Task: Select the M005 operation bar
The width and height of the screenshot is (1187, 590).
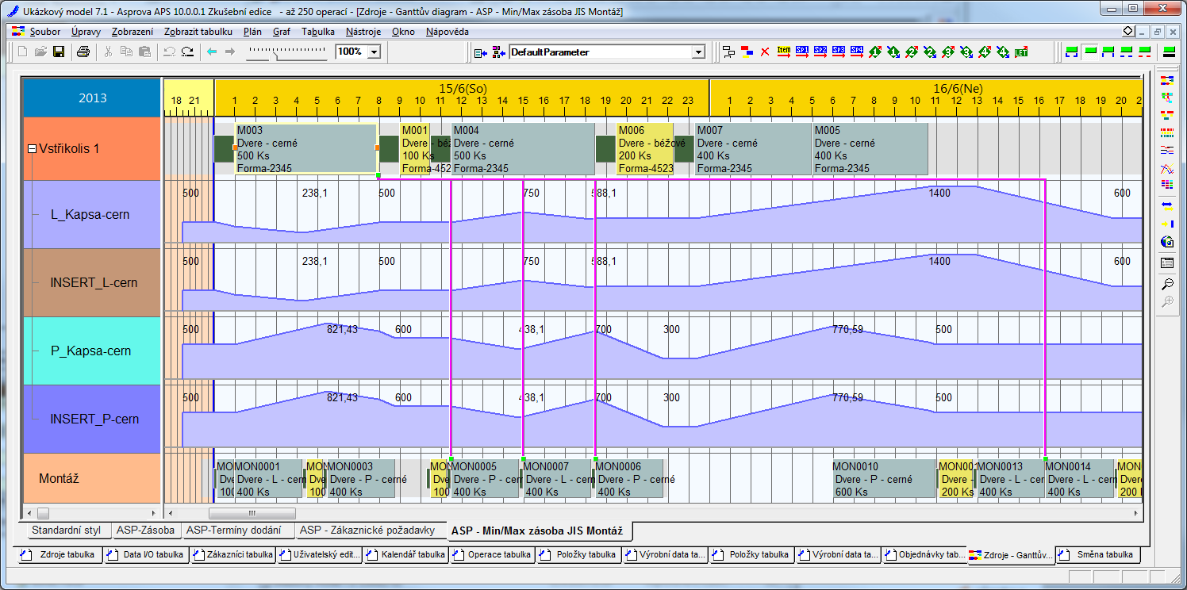Action: click(870, 148)
